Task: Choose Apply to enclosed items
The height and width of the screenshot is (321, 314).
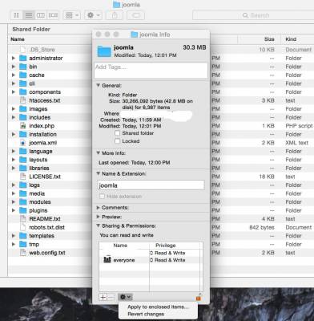Action: click(x=158, y=307)
